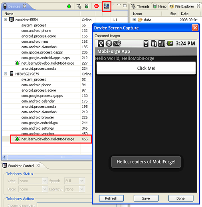This screenshot has height=207, width=202.
Task: Select android.process.acore with PID 156
Action: coord(39,36)
